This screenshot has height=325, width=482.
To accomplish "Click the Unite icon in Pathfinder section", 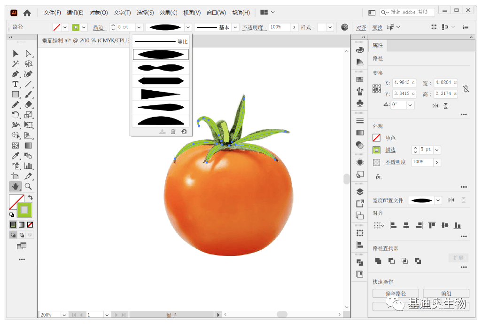I will click(378, 261).
